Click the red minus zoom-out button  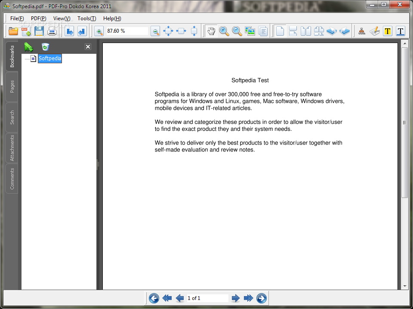pos(155,31)
